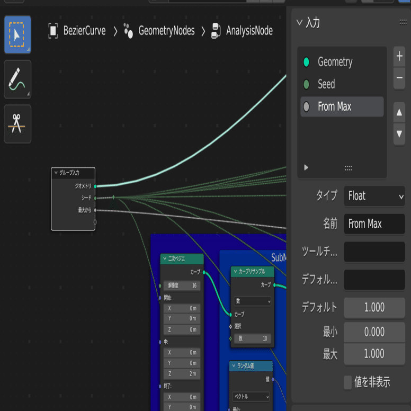Click the カーブ output socket on 二次ベジエ
This screenshot has width=411, height=411.
pos(204,272)
